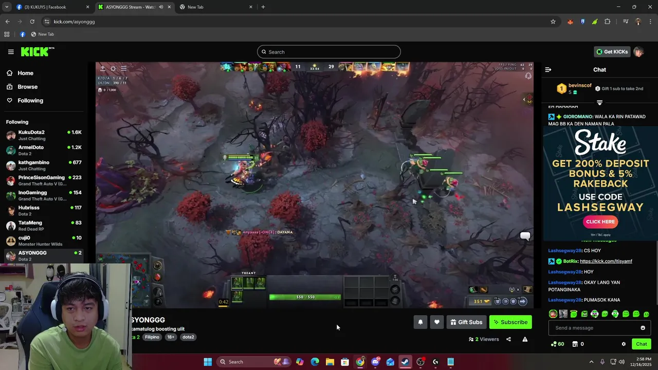Open the Kick user profile avatar
The height and width of the screenshot is (370, 658).
click(638, 52)
